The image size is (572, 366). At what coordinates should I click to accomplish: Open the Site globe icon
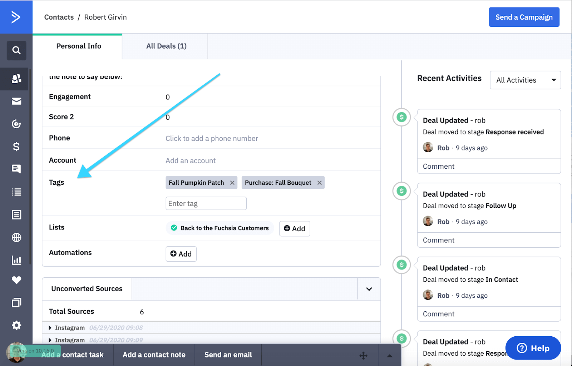click(16, 237)
